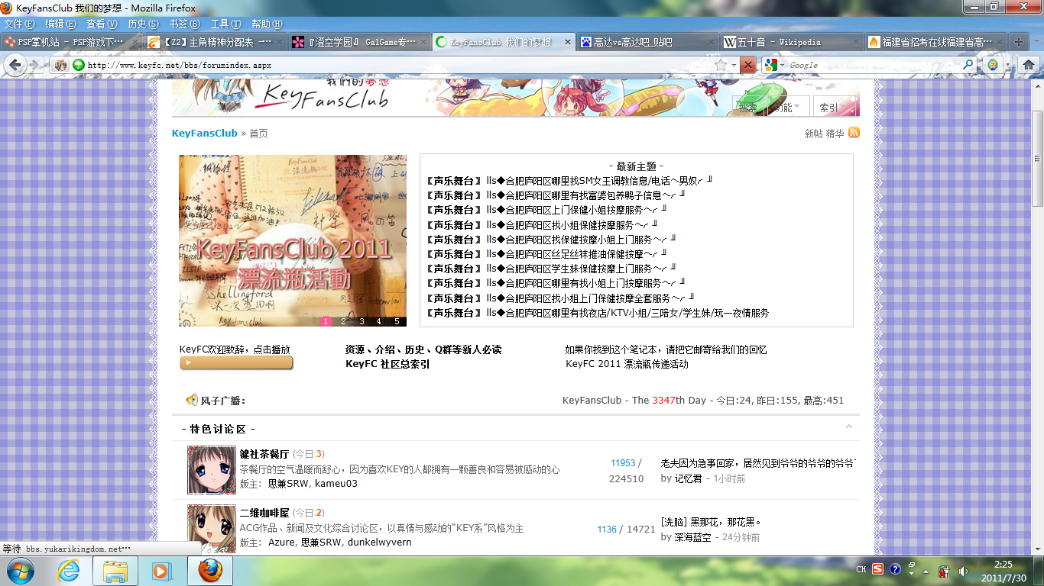Open the 工具 menu

pyautogui.click(x=225, y=24)
